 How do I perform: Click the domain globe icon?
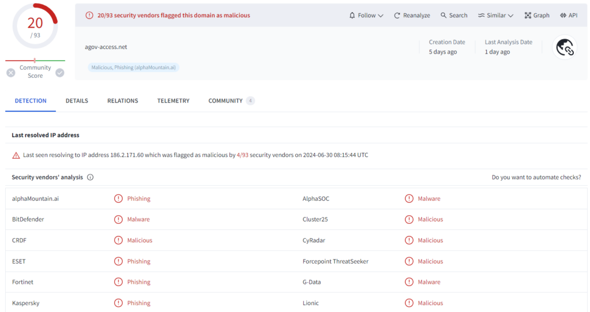(x=565, y=48)
